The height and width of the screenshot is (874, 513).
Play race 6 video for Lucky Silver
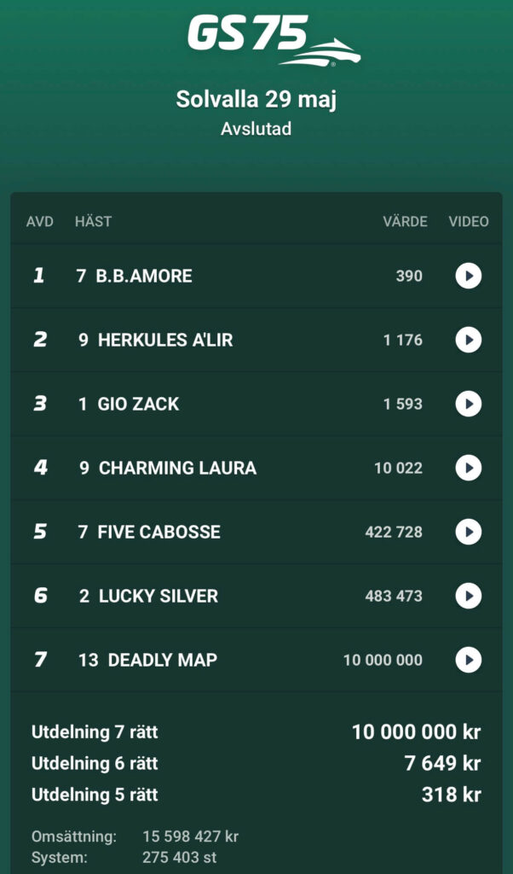pyautogui.click(x=469, y=596)
